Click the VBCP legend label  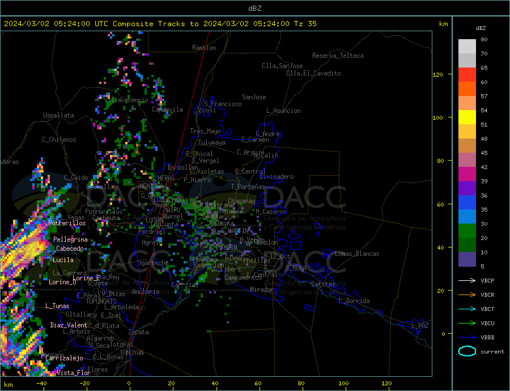tap(487, 280)
